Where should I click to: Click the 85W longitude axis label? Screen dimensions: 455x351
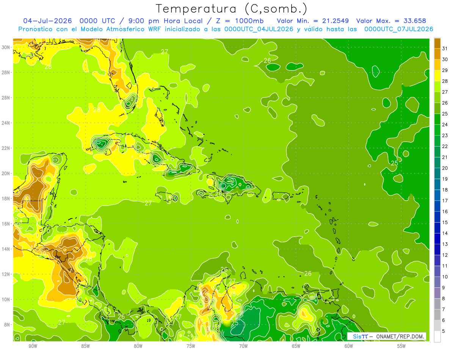pos(85,346)
